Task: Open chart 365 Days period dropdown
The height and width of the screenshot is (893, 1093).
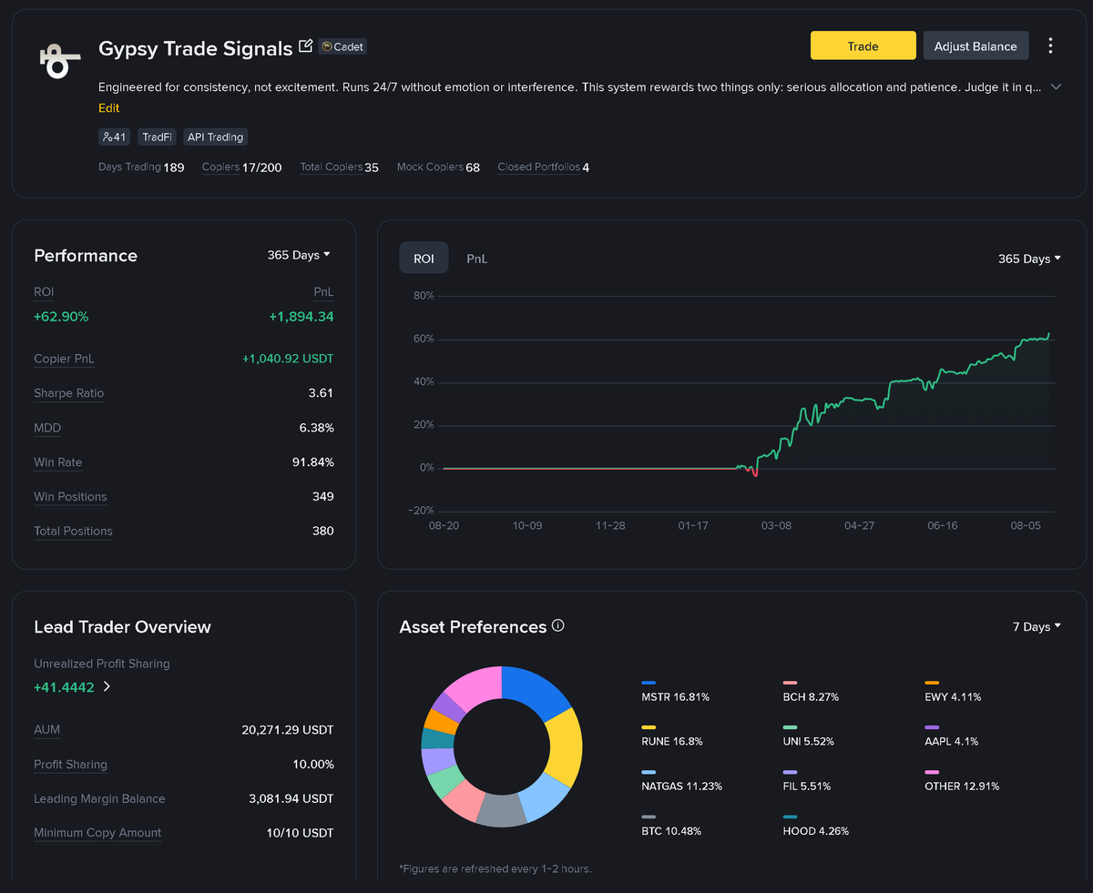Action: [x=1030, y=259]
